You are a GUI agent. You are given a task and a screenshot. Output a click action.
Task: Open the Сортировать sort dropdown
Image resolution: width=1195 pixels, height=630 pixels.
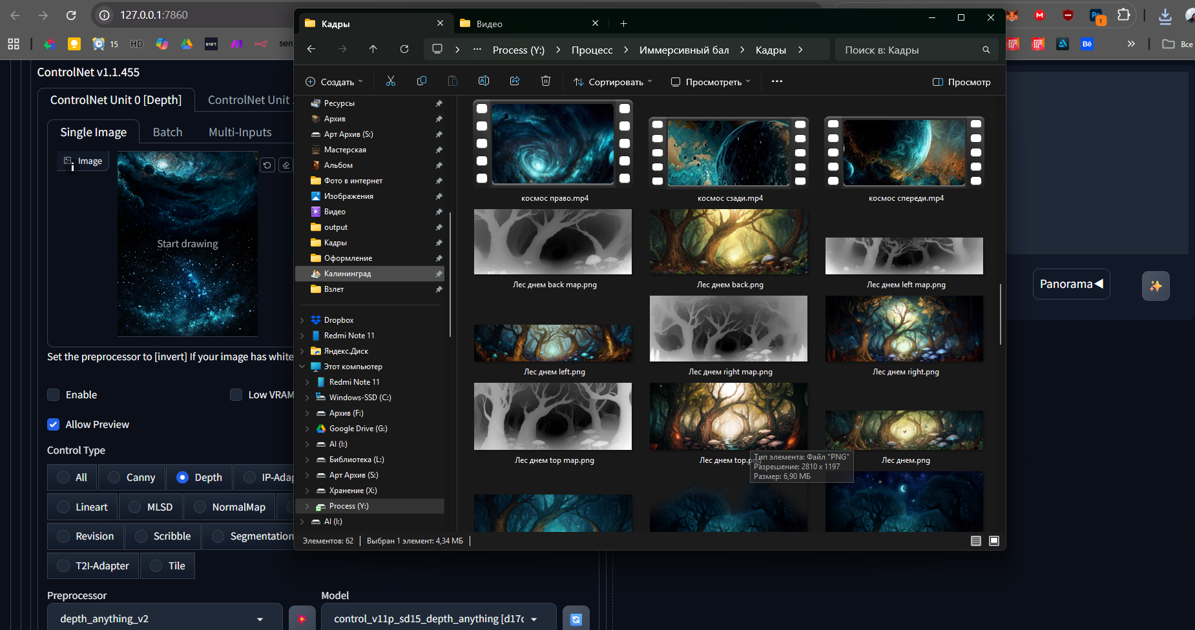(x=613, y=82)
